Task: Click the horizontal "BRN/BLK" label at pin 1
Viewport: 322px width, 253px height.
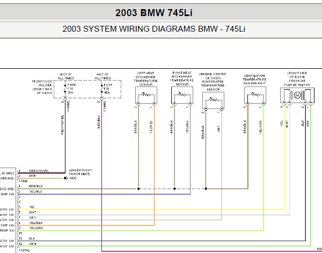Action: (x=36, y=186)
